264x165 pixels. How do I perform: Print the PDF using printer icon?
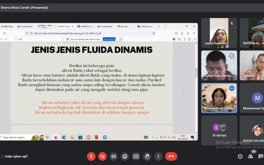coord(174,39)
